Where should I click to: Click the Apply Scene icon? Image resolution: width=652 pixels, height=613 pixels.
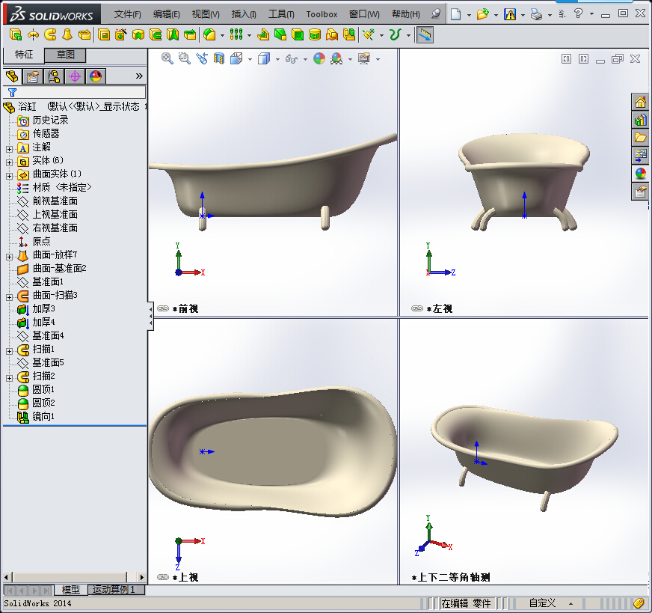coord(336,58)
